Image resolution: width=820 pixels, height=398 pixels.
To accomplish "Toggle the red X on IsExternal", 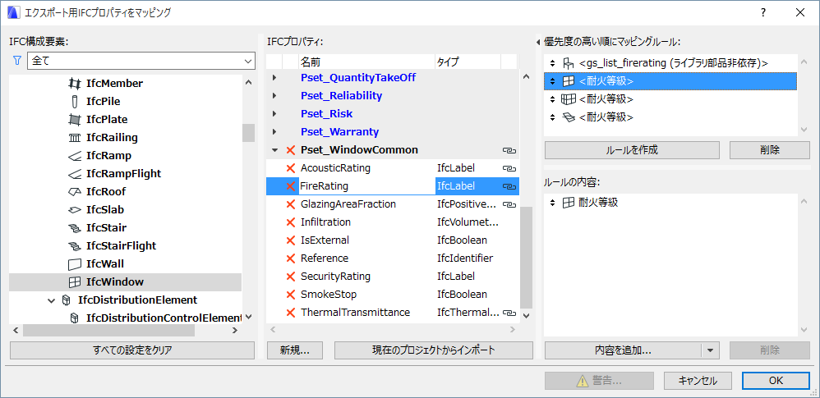I will point(290,240).
